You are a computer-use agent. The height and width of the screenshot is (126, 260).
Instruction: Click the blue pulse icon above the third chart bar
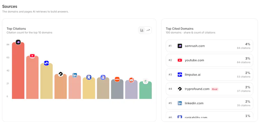[46, 63]
